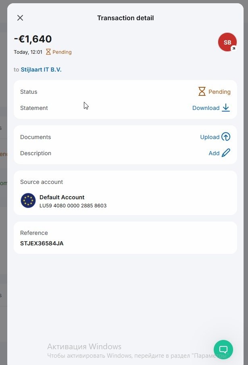Click the Download statement link
The width and height of the screenshot is (248, 365).
tap(206, 108)
